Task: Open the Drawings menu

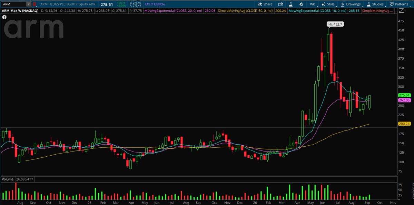Action: 351,4
